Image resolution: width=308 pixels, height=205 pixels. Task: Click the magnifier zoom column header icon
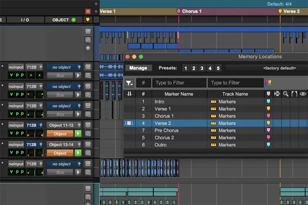coord(285,94)
